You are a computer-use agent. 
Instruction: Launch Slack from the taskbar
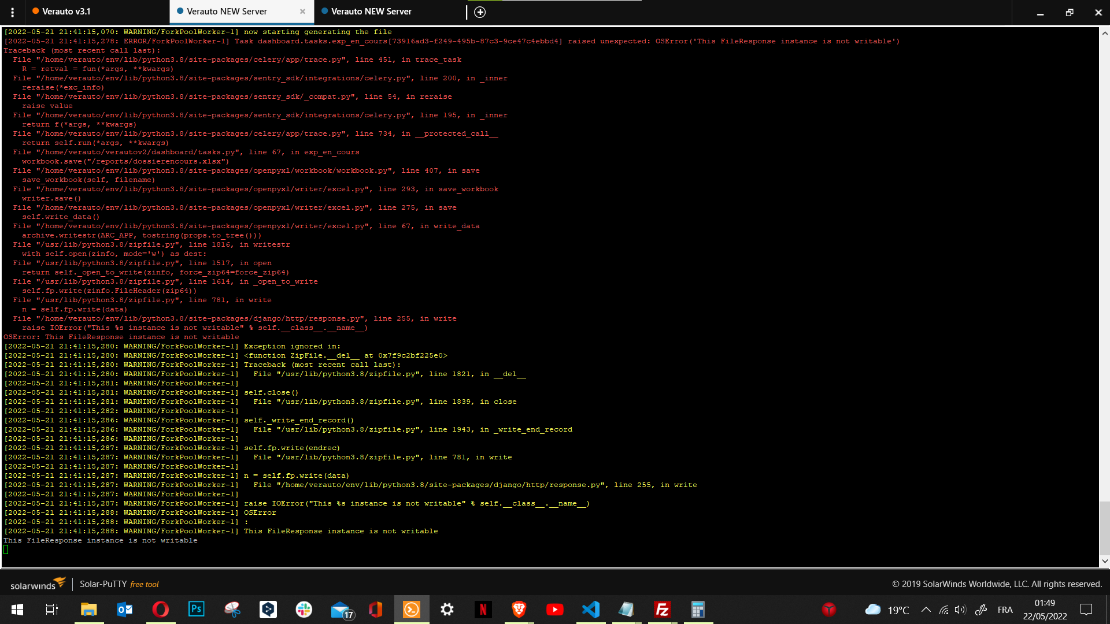coord(304,610)
